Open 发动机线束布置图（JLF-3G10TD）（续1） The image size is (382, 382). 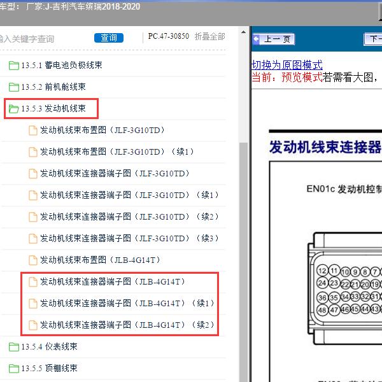click(x=117, y=152)
